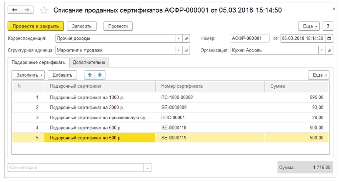This screenshot has height=182, width=339.
Task: Click the Организация field Кухни Ассоль
Action: [x=275, y=50]
